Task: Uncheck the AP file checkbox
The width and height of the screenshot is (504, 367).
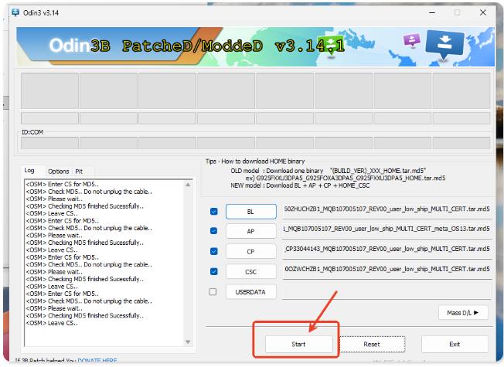Action: click(214, 231)
